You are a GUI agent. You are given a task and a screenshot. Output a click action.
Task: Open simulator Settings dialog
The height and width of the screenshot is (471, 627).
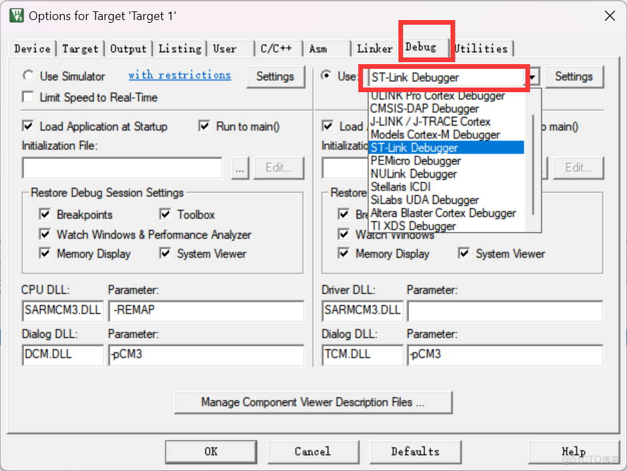(x=275, y=77)
